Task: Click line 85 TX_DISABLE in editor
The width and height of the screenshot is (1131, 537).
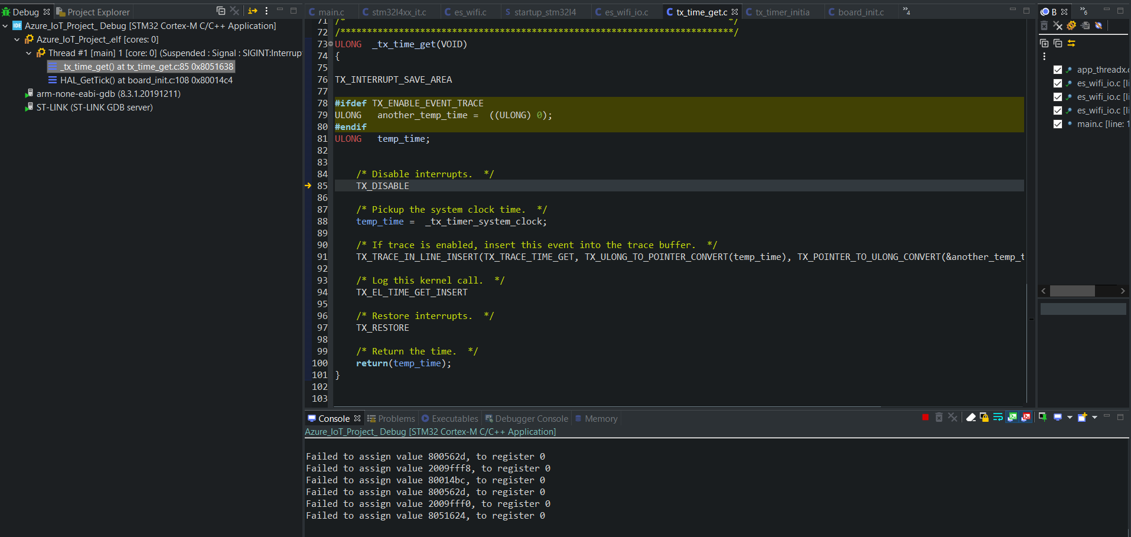Action: coord(383,186)
